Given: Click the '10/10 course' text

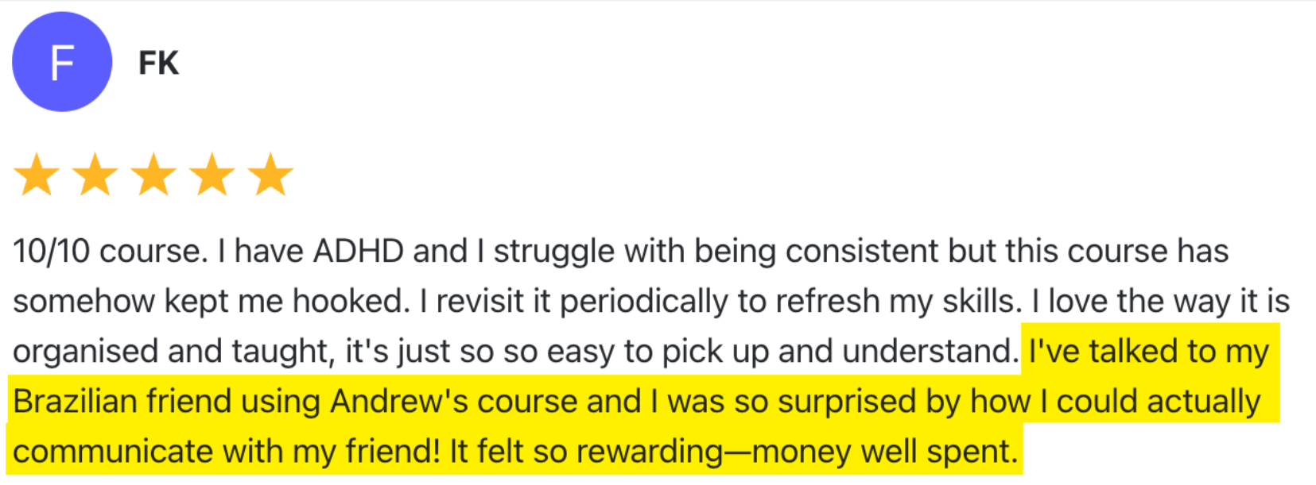Looking at the screenshot, I should (x=110, y=252).
